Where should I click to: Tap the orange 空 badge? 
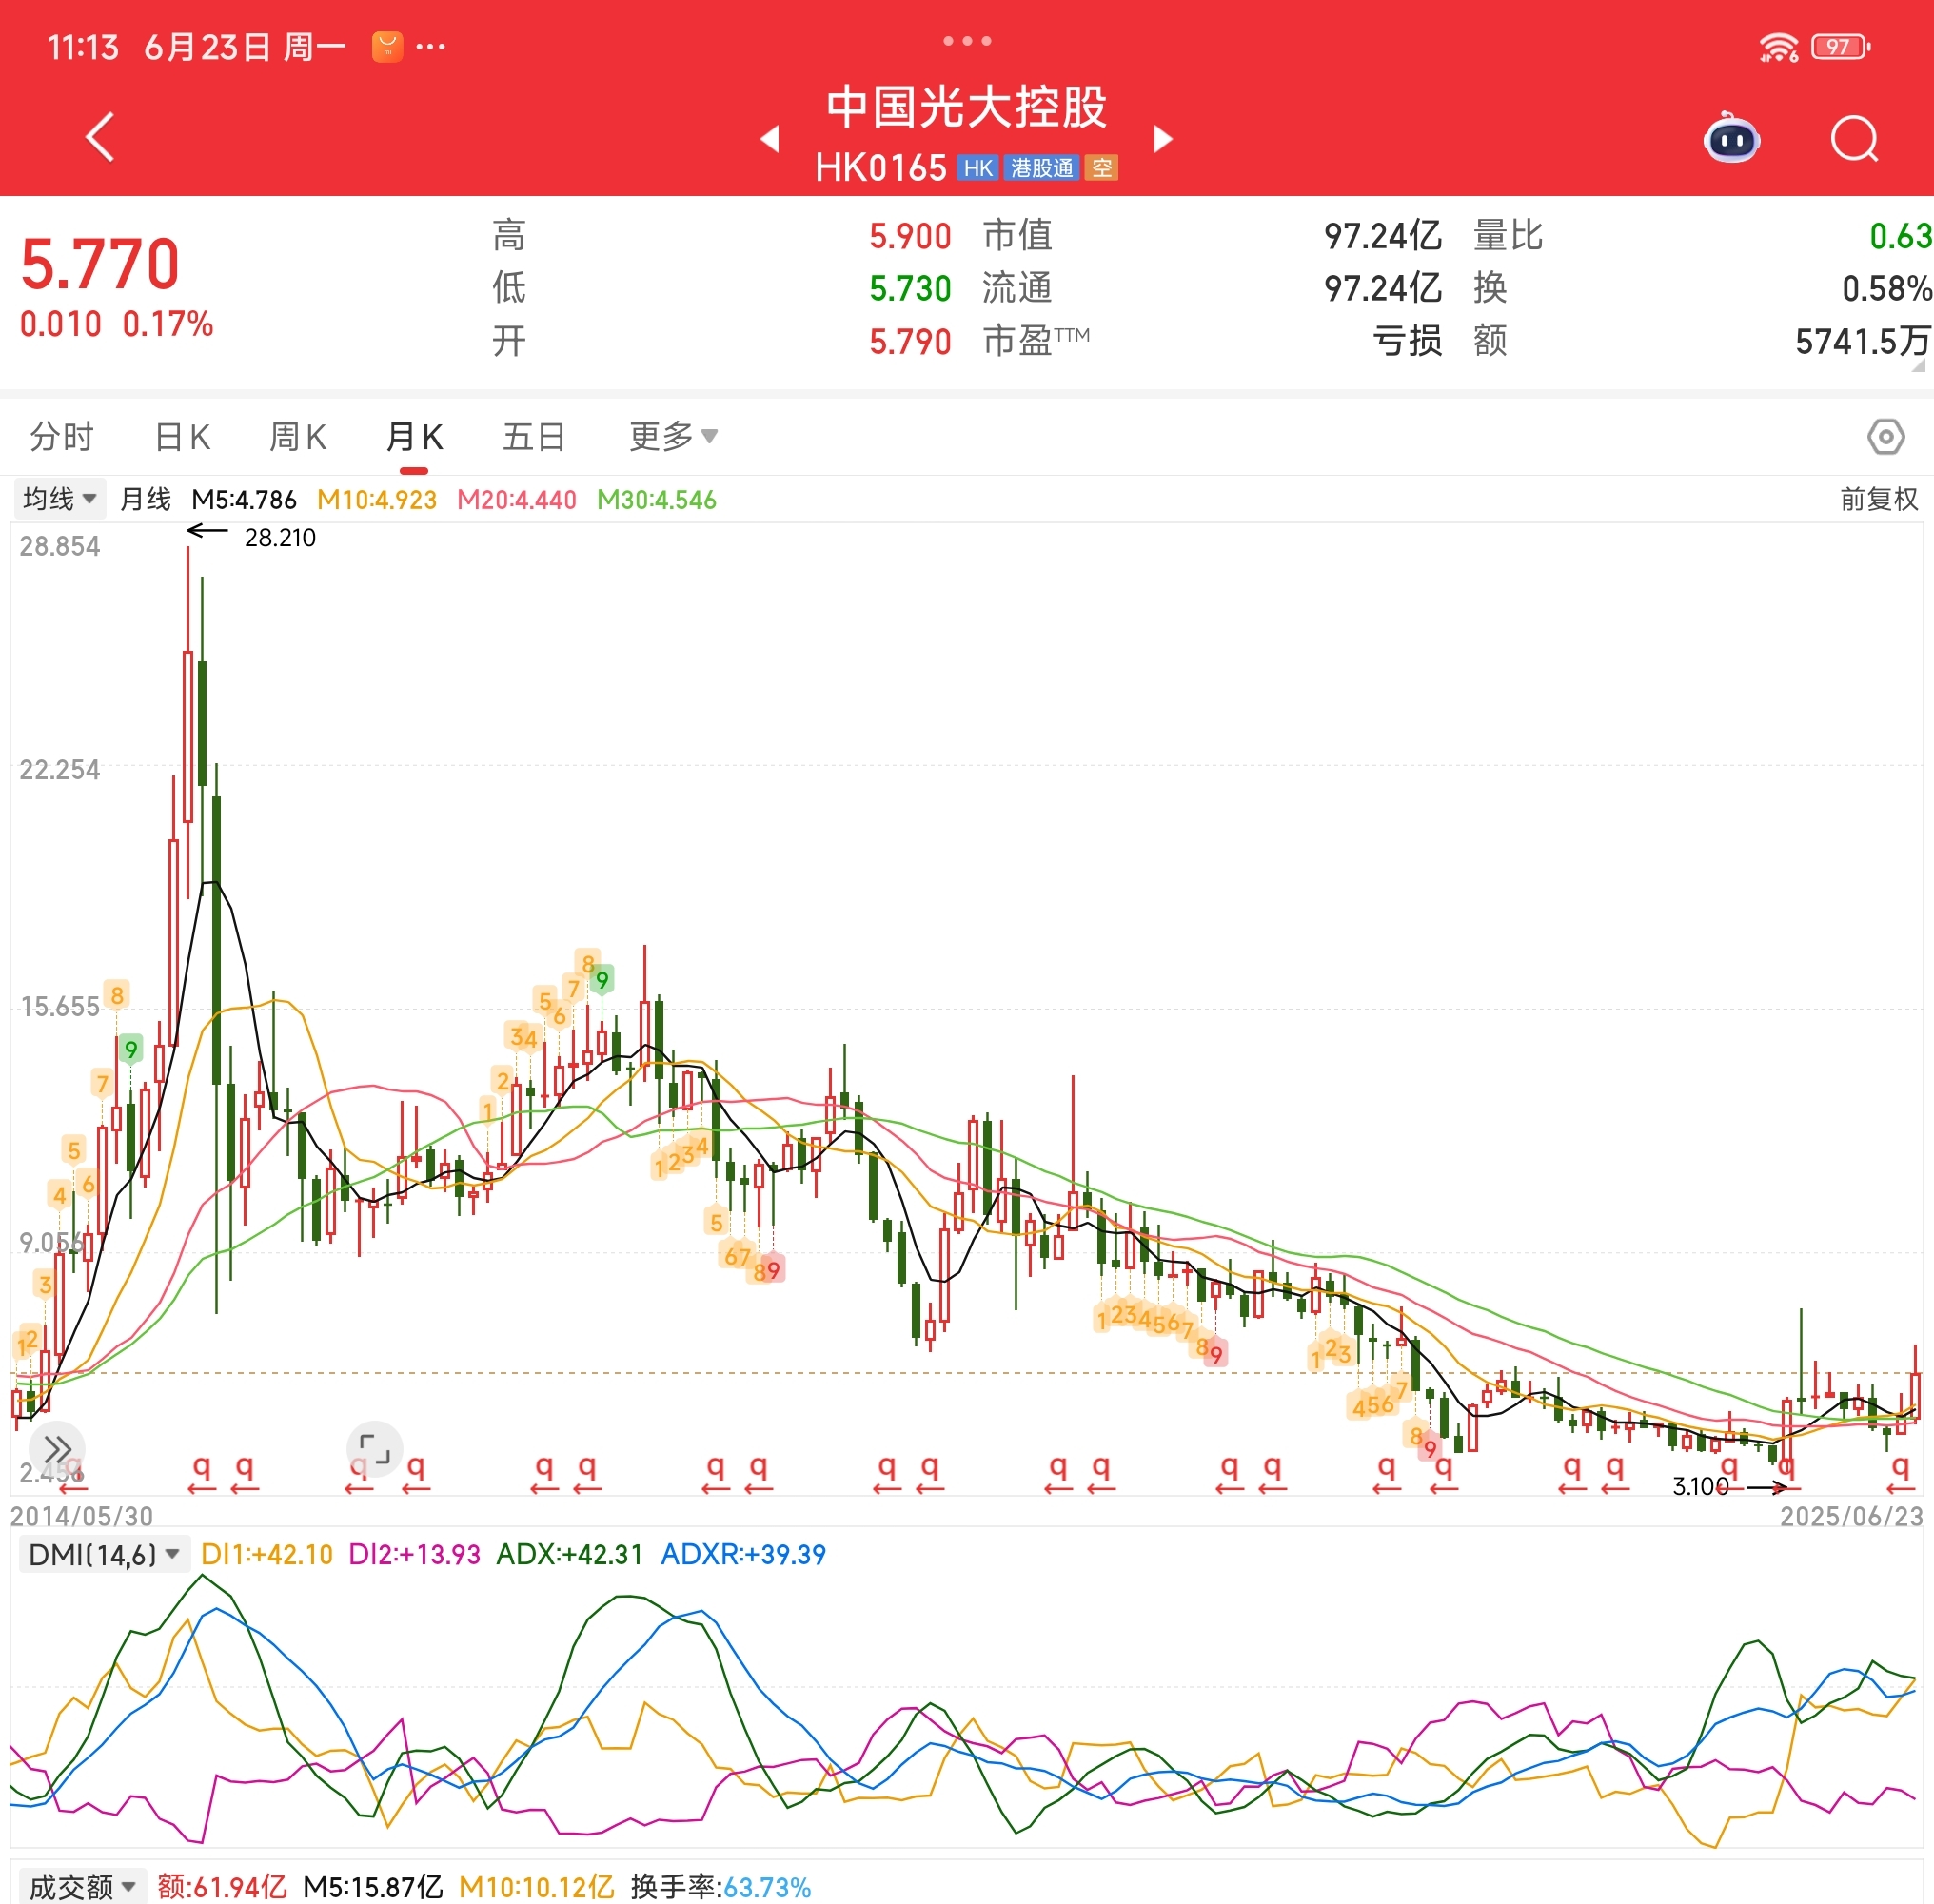[1102, 168]
